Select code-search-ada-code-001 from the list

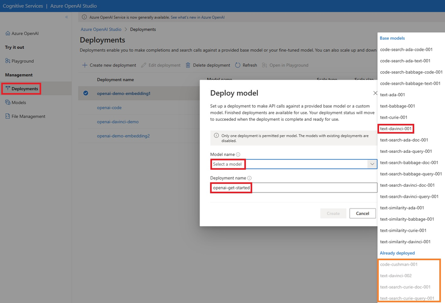tap(406, 49)
